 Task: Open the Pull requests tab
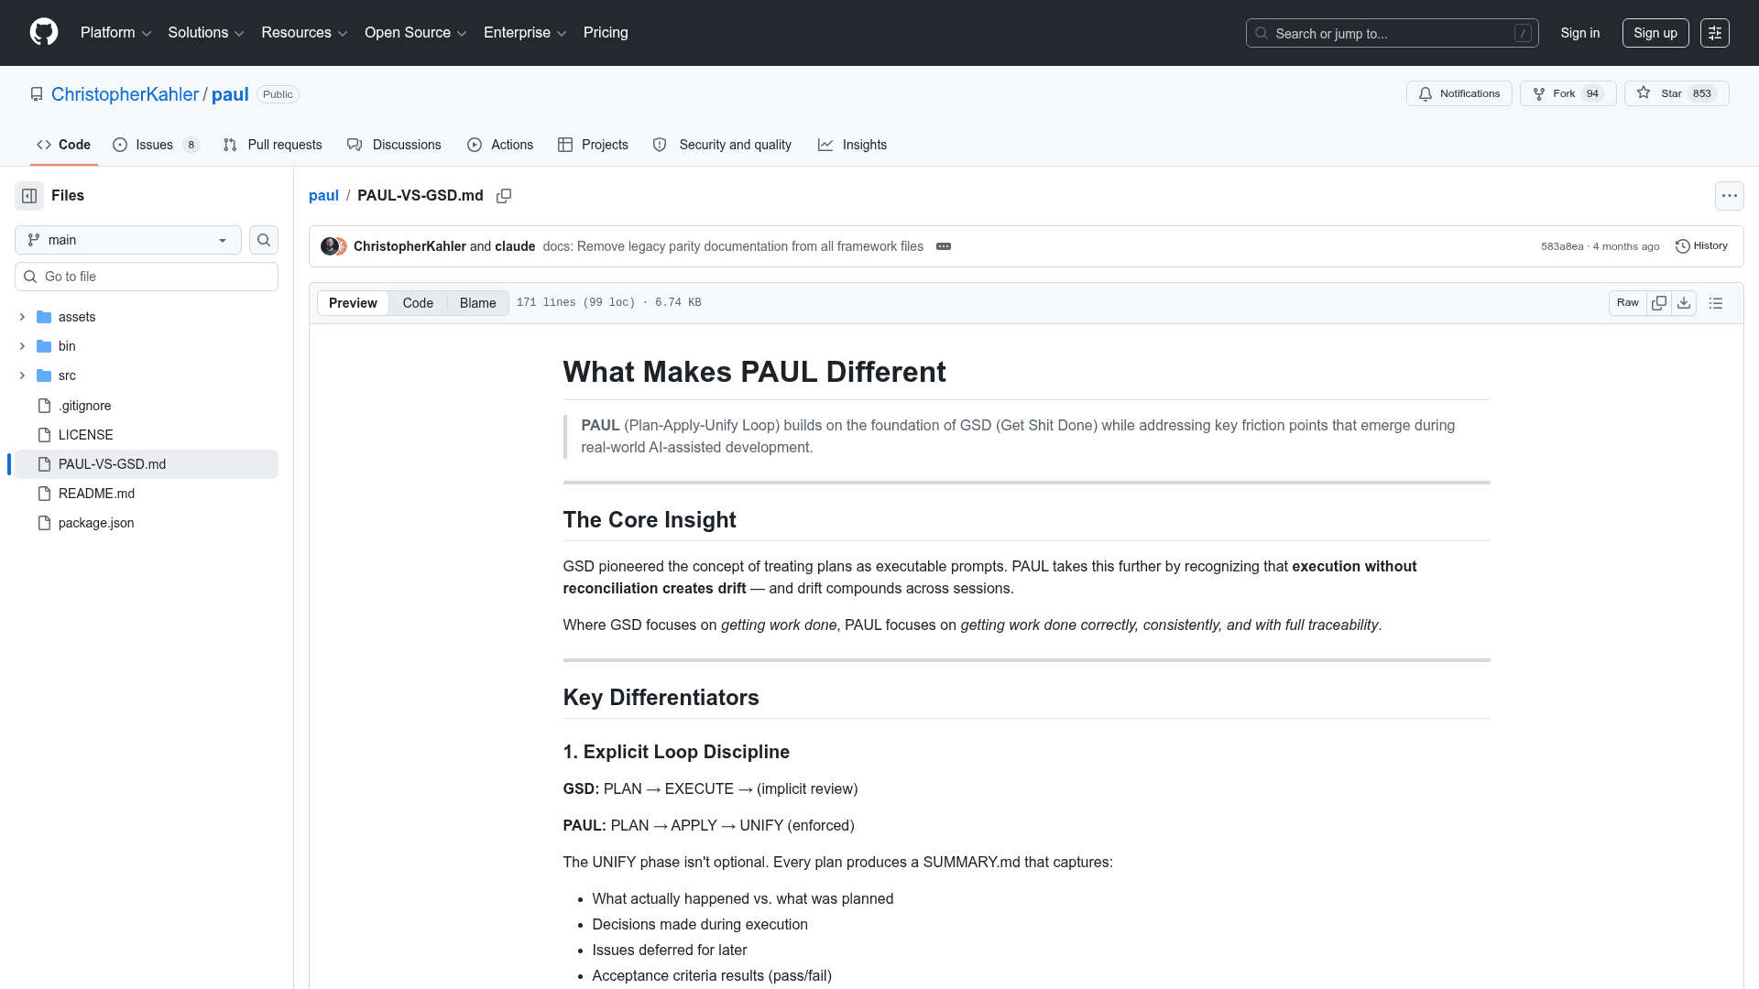tap(272, 145)
